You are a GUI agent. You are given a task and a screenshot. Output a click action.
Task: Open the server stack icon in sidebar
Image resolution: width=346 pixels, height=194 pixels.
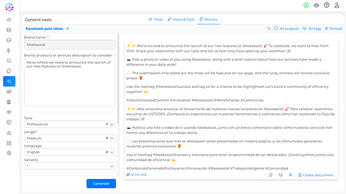coord(9,143)
